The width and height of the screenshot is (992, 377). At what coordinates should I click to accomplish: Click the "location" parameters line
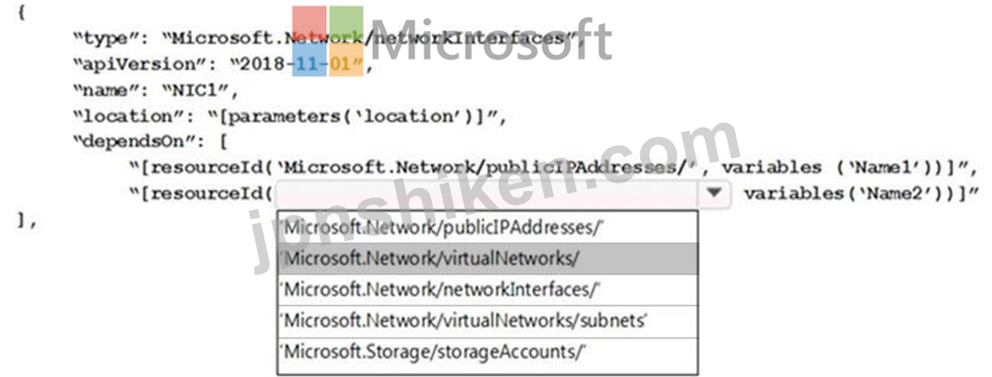click(289, 116)
